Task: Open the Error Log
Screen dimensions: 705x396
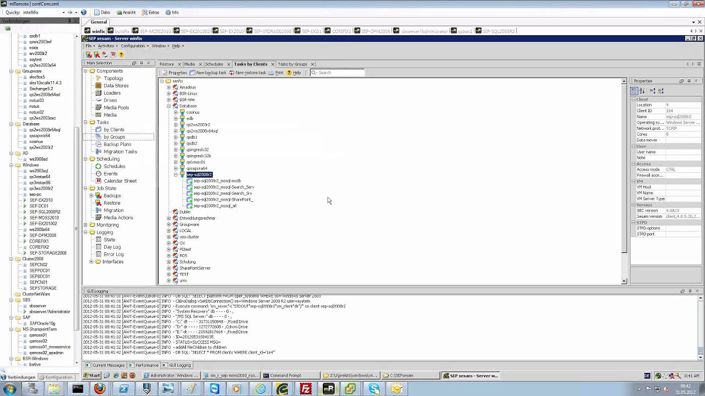Action: click(x=113, y=254)
